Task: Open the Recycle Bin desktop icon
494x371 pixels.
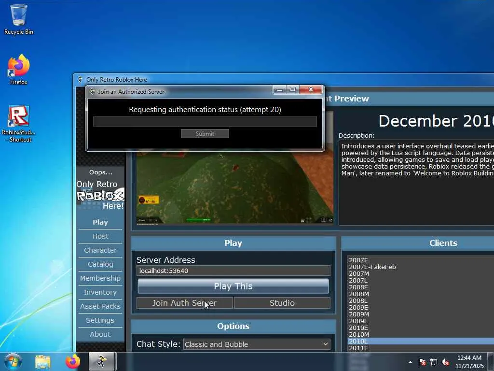Action: [x=19, y=19]
